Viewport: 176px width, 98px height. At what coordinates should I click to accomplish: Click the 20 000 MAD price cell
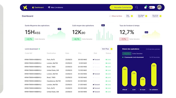[x=82, y=67]
